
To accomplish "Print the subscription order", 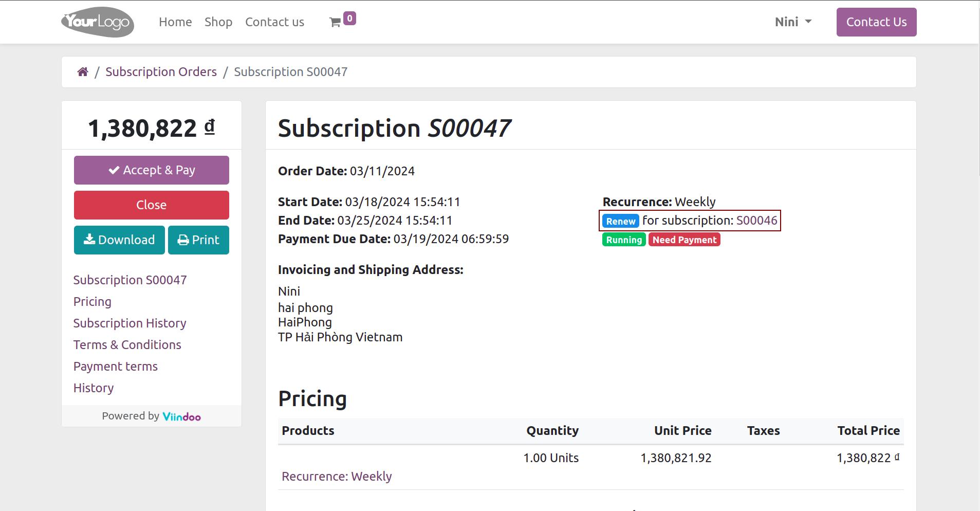I will pyautogui.click(x=198, y=240).
